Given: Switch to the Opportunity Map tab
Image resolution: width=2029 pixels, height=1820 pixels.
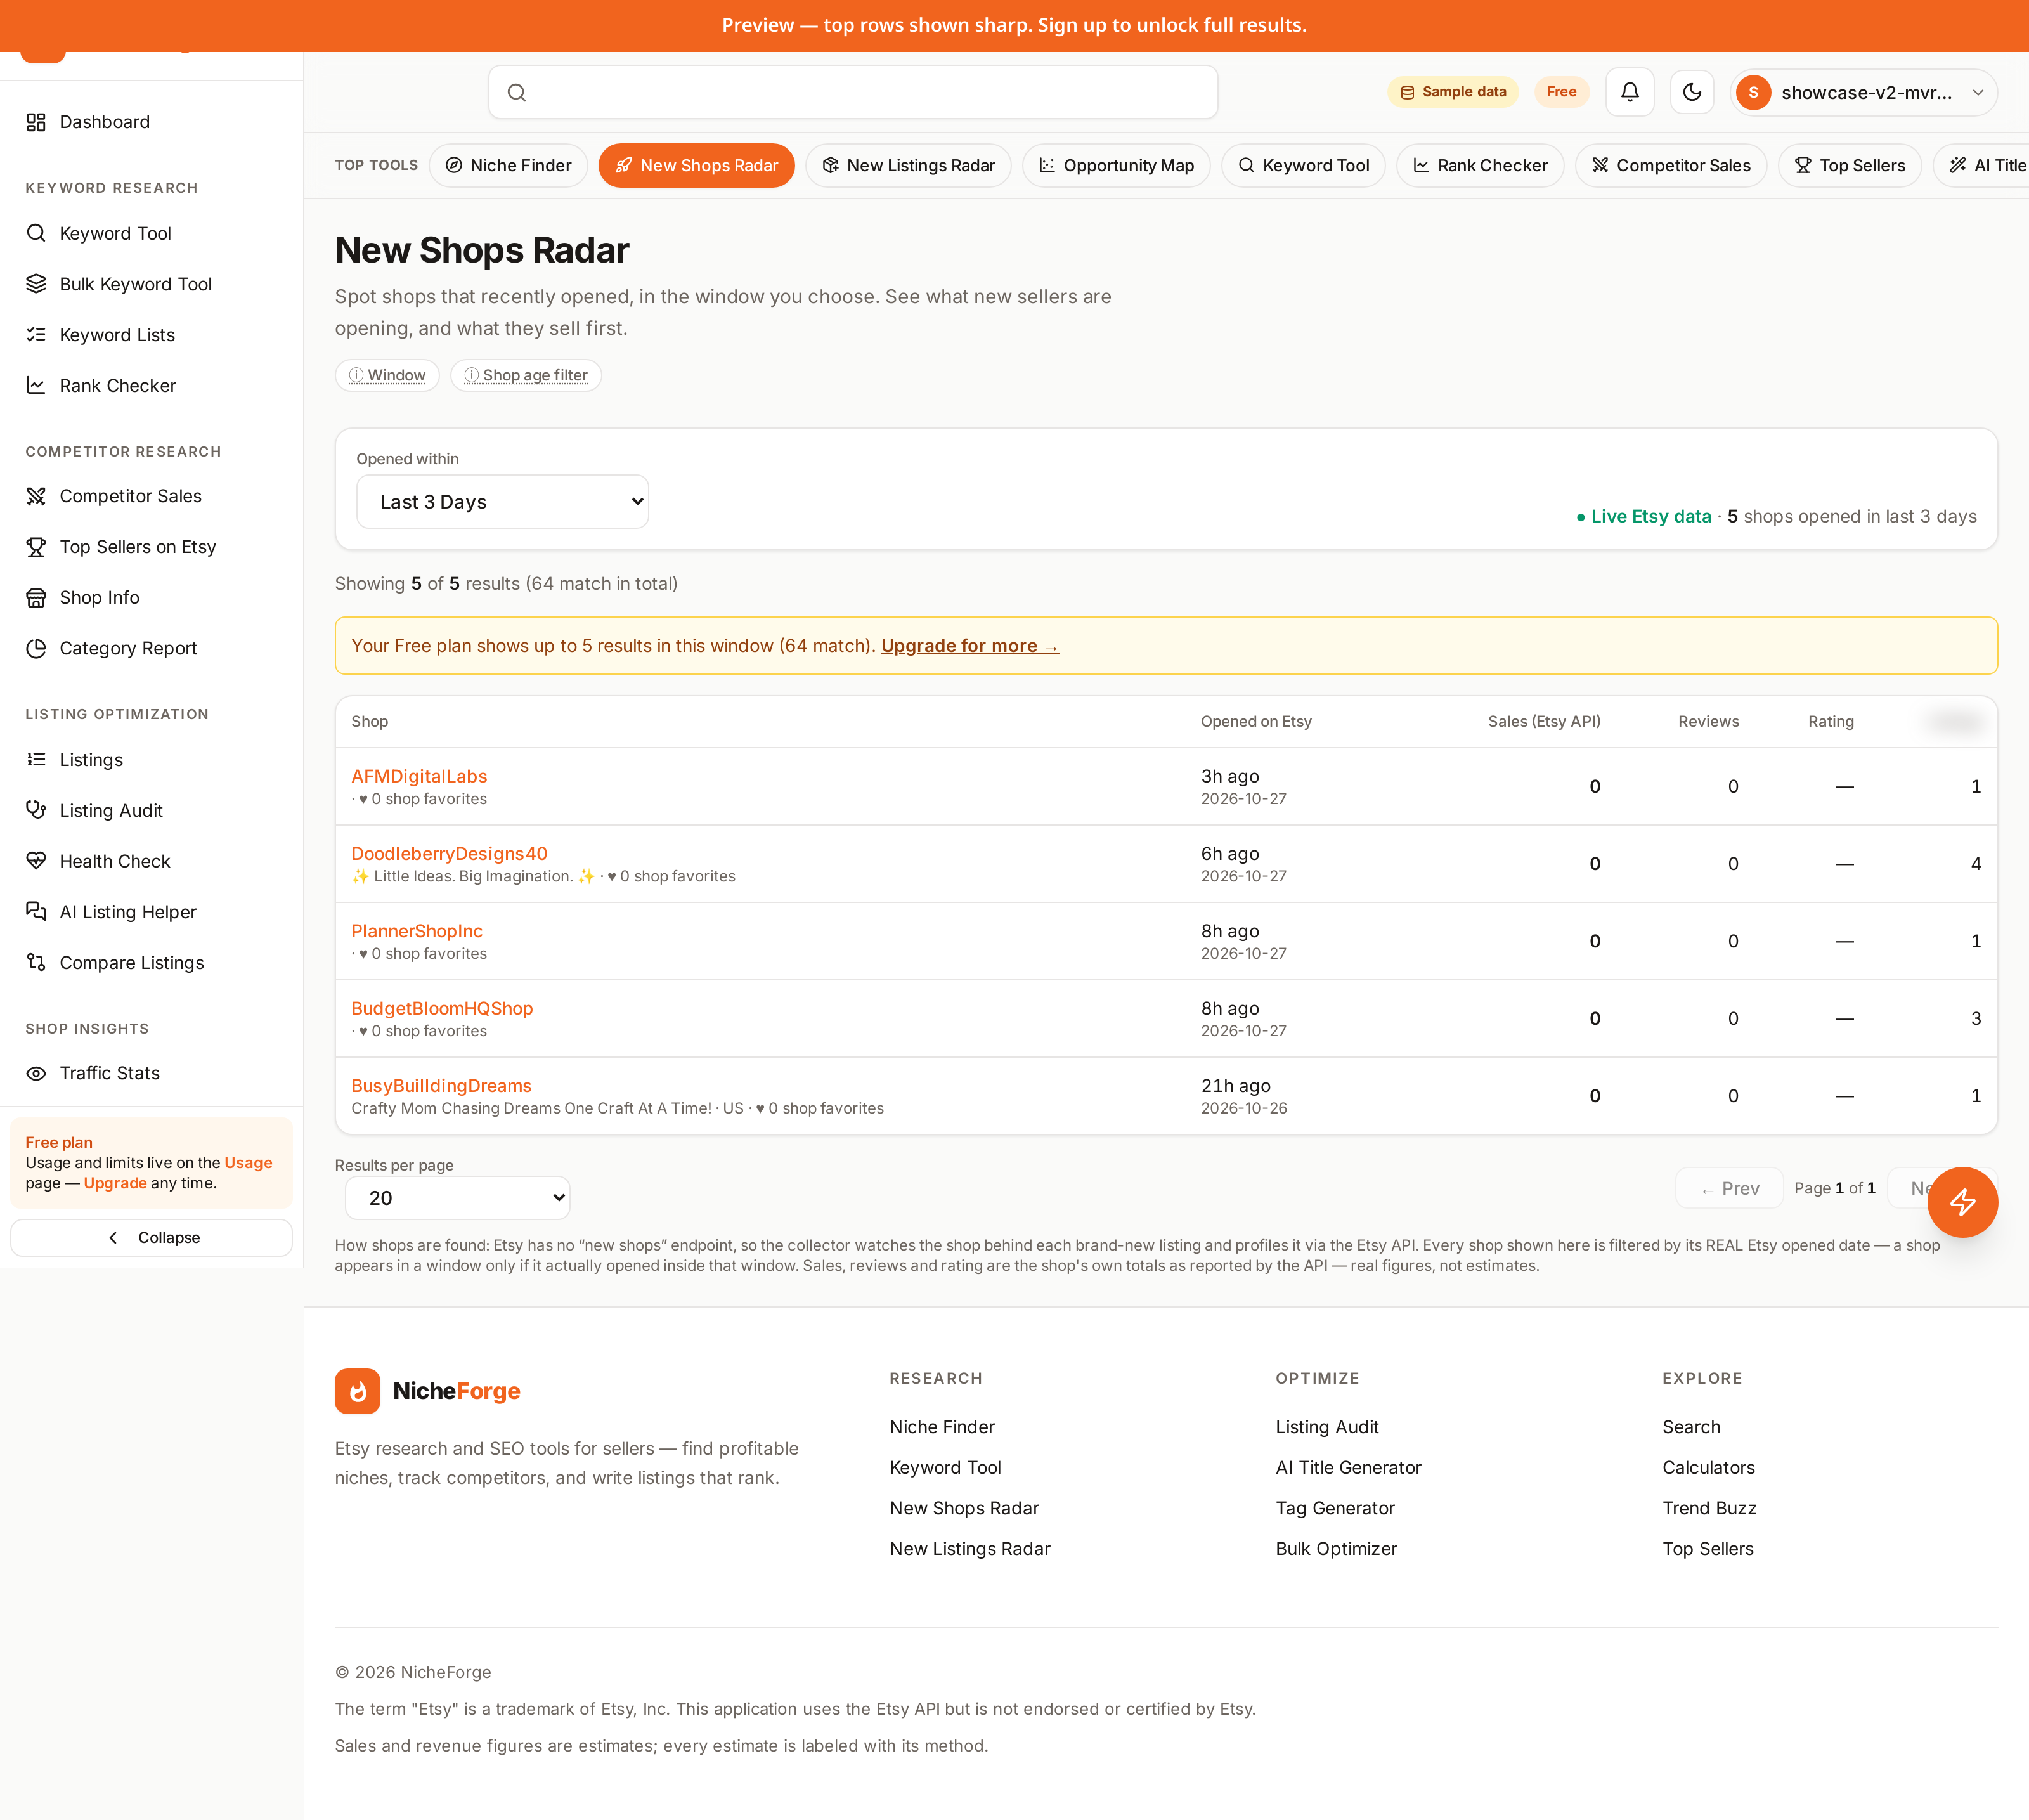Looking at the screenshot, I should click(x=1116, y=165).
